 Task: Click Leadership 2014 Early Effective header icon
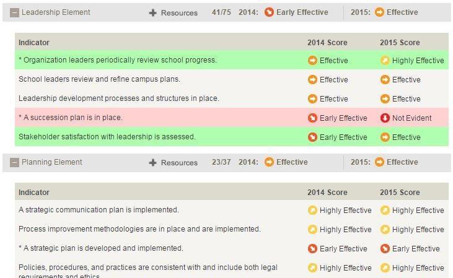[x=269, y=12]
